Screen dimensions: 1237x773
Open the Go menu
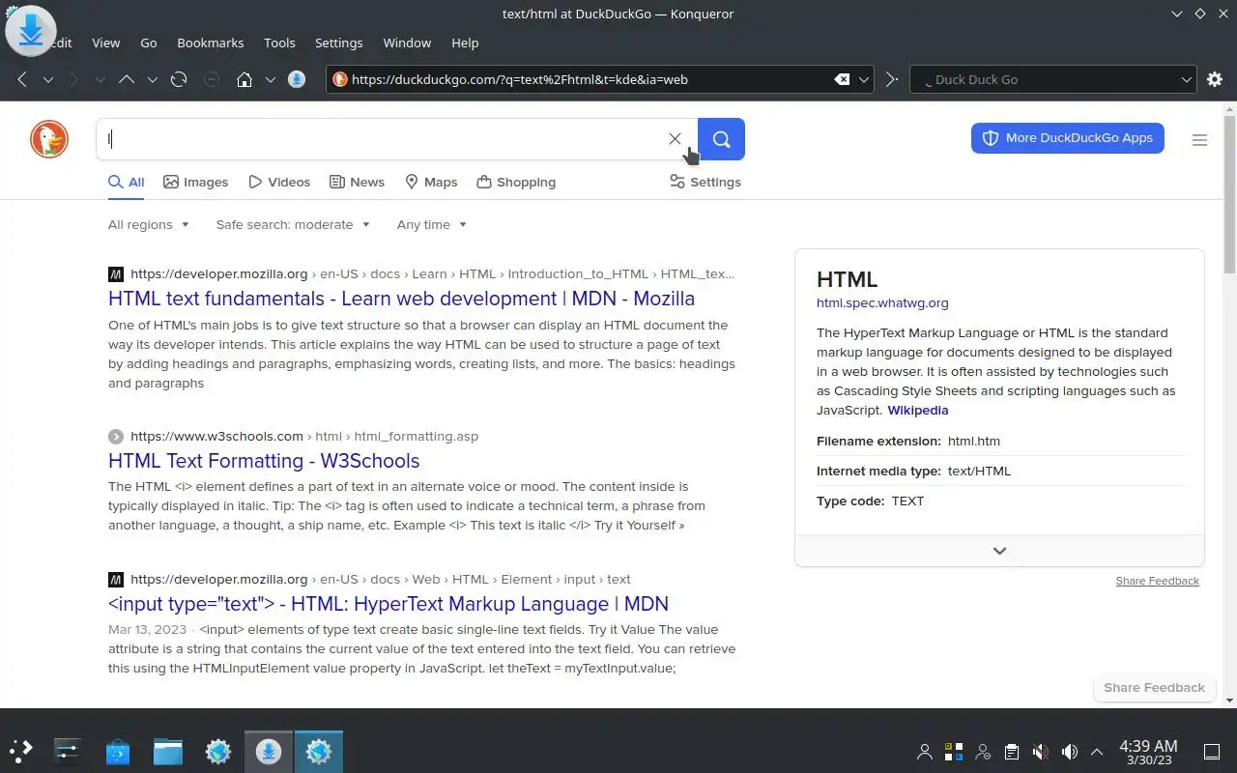pyautogui.click(x=149, y=43)
